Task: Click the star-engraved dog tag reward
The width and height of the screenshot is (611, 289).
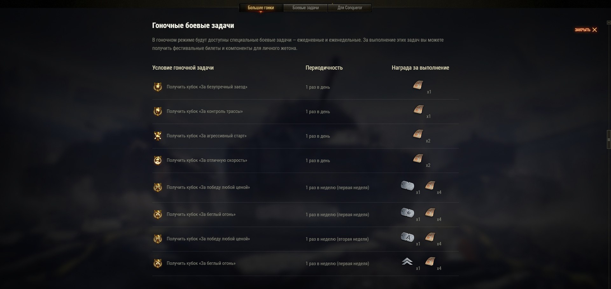Action: 407,212
